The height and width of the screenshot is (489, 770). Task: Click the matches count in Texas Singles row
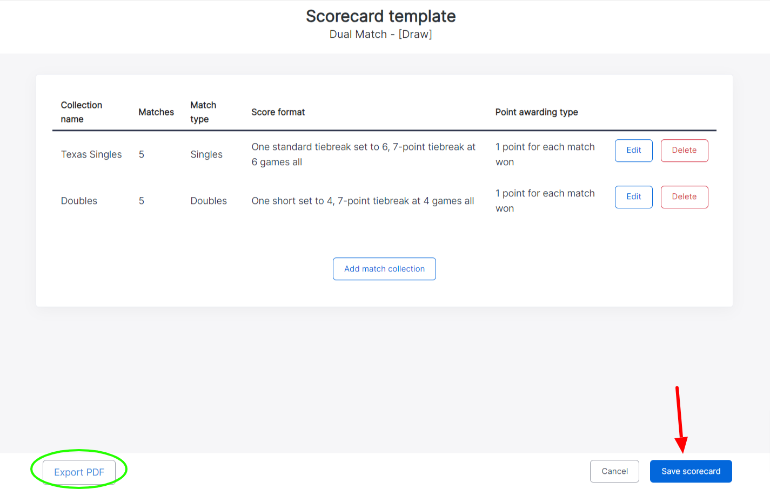pyautogui.click(x=142, y=154)
